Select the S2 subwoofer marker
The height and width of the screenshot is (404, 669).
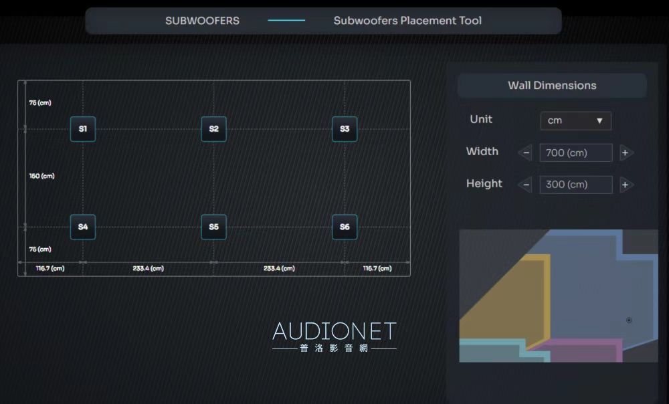pos(213,129)
